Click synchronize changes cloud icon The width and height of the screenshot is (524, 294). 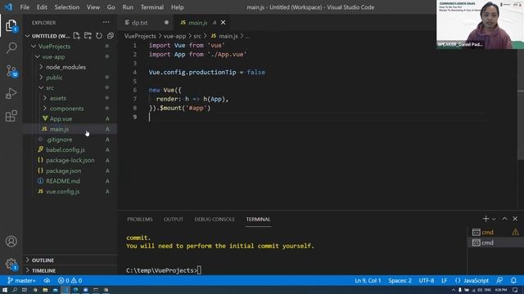click(47, 281)
